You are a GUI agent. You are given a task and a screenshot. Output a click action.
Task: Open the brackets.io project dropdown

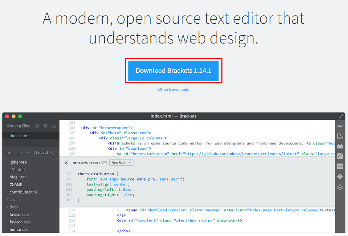[x=18, y=153]
